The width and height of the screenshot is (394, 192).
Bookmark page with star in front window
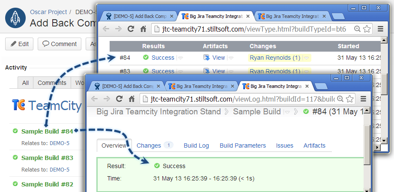pos(350,99)
